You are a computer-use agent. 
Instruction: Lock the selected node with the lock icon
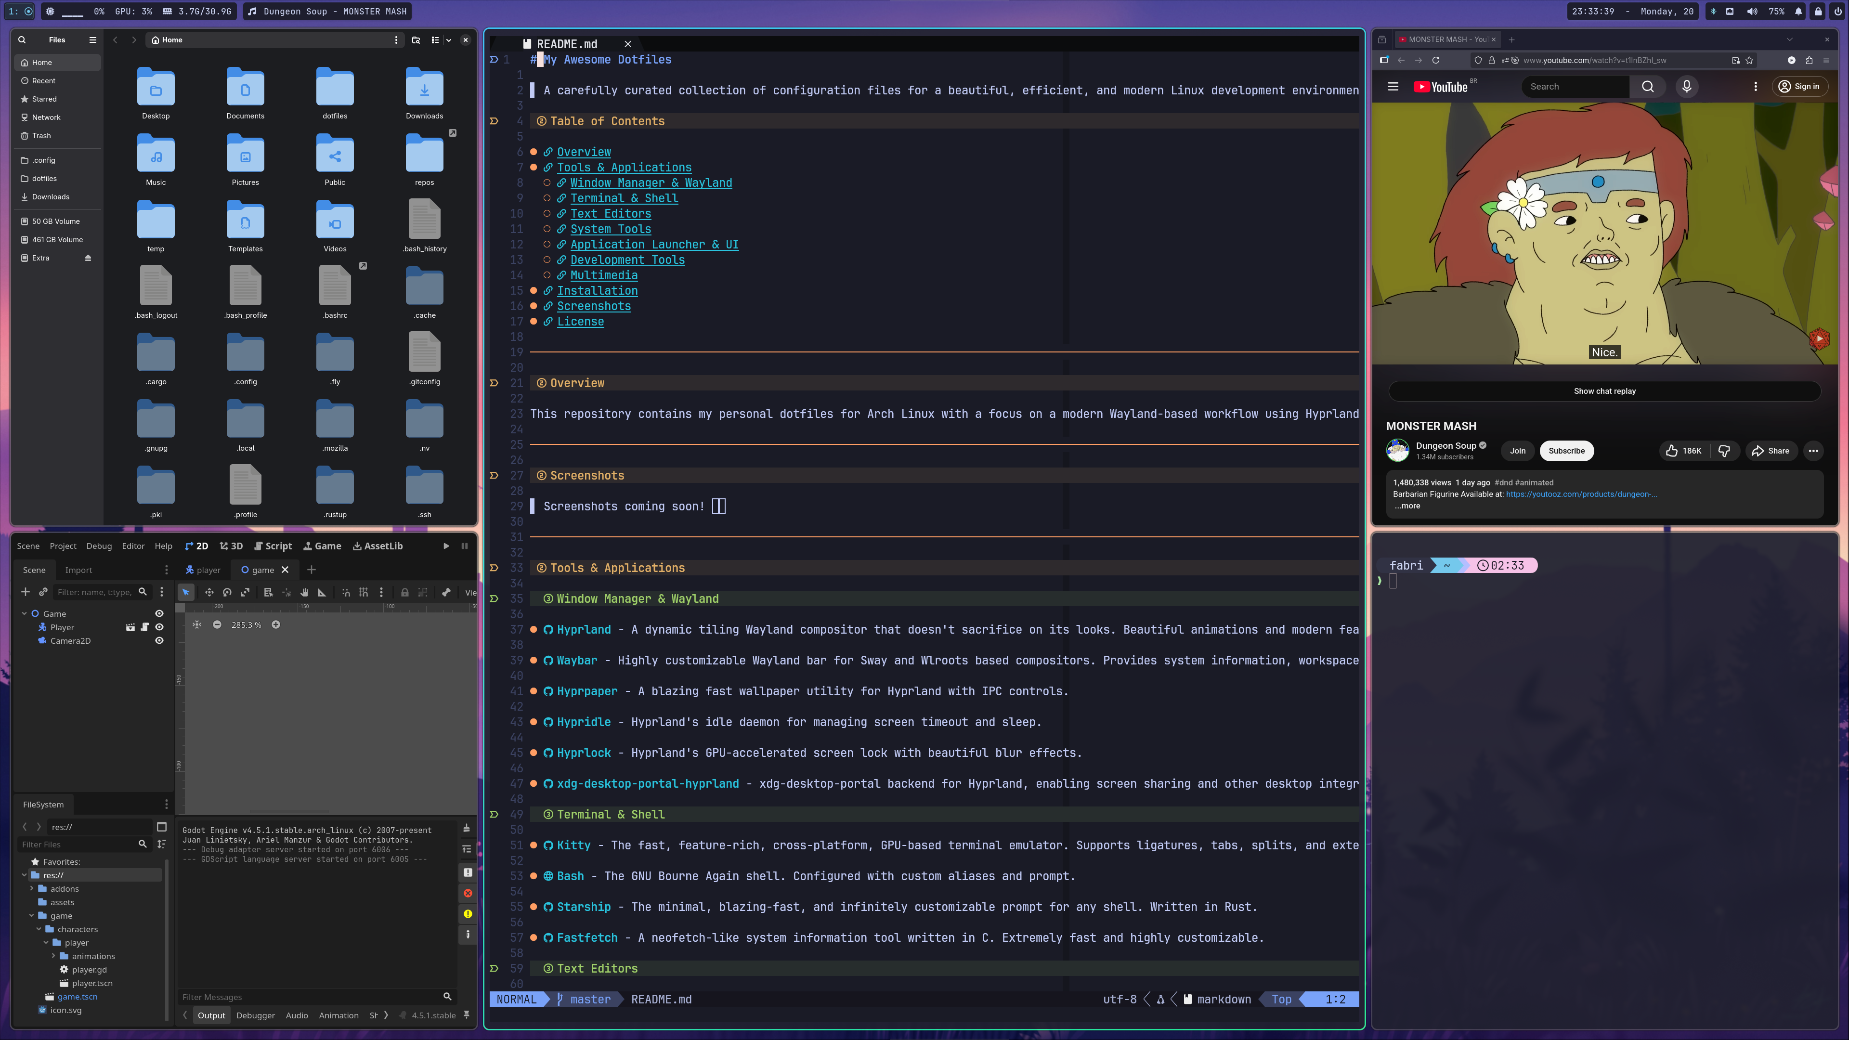pos(405,592)
